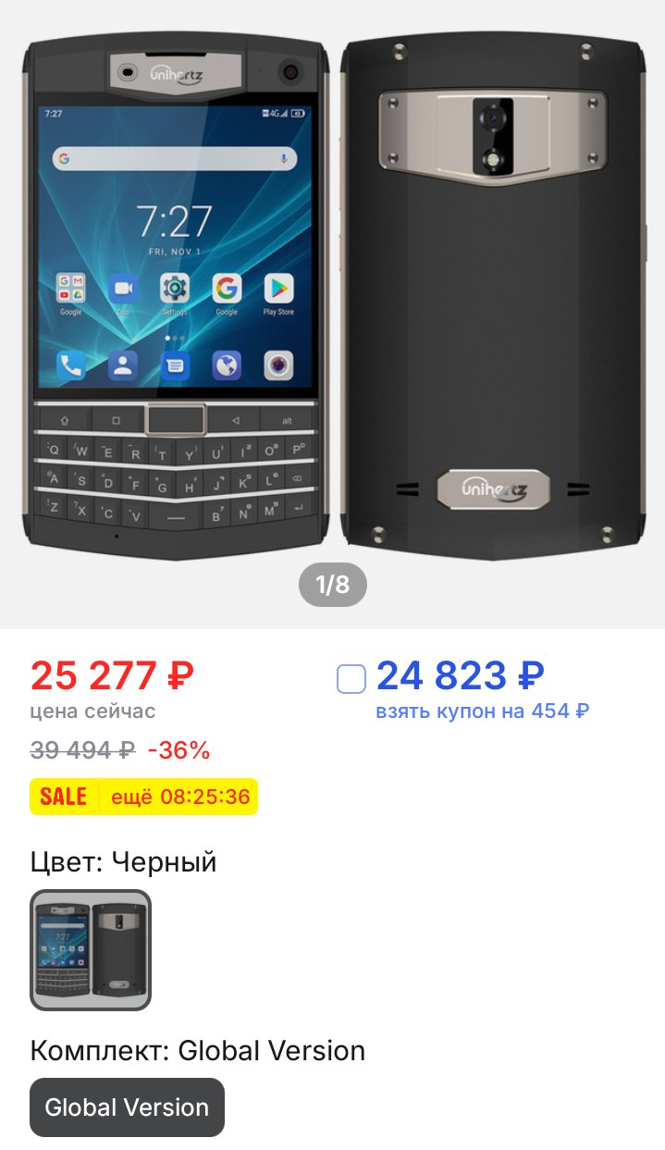This screenshot has width=665, height=1150.
Task: Tap the 1/8 image counter badge
Action: click(x=333, y=585)
